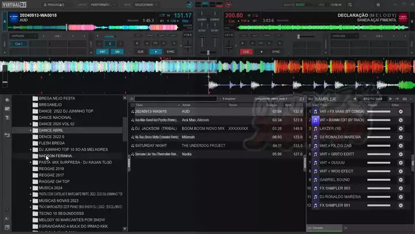Toggle the A deck selector on left edge
Image resolution: width=415 pixels, height=234 pixels.
pyautogui.click(x=5, y=21)
